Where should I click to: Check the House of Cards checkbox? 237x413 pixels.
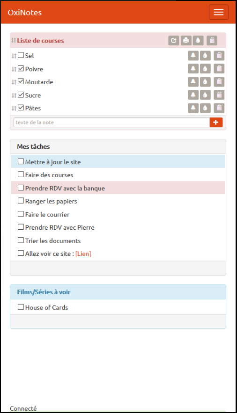tap(21, 307)
